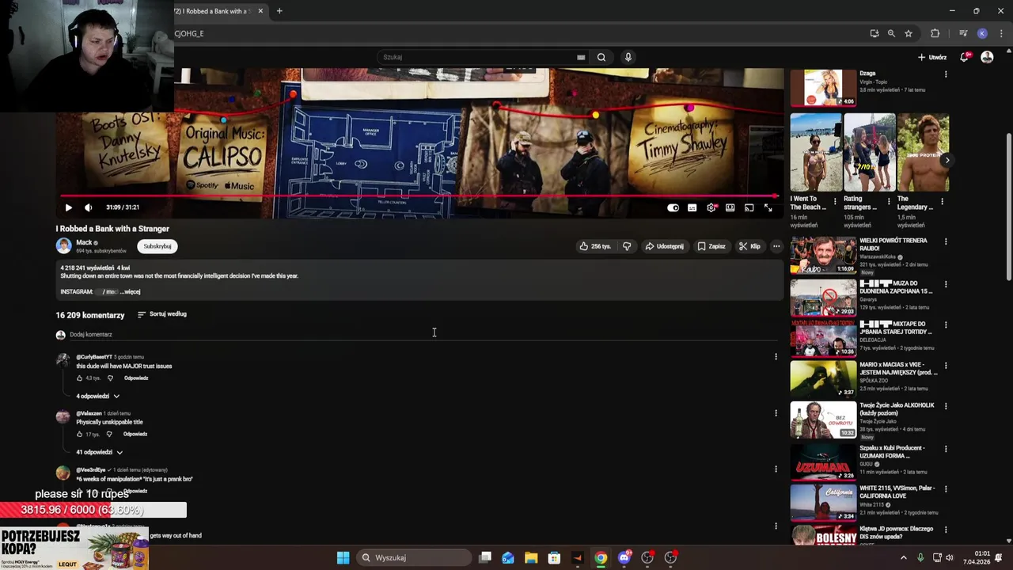
Task: Toggle the autoplay switch in the player
Action: (673, 207)
